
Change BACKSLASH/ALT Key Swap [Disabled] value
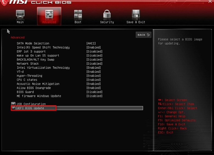(x=94, y=60)
